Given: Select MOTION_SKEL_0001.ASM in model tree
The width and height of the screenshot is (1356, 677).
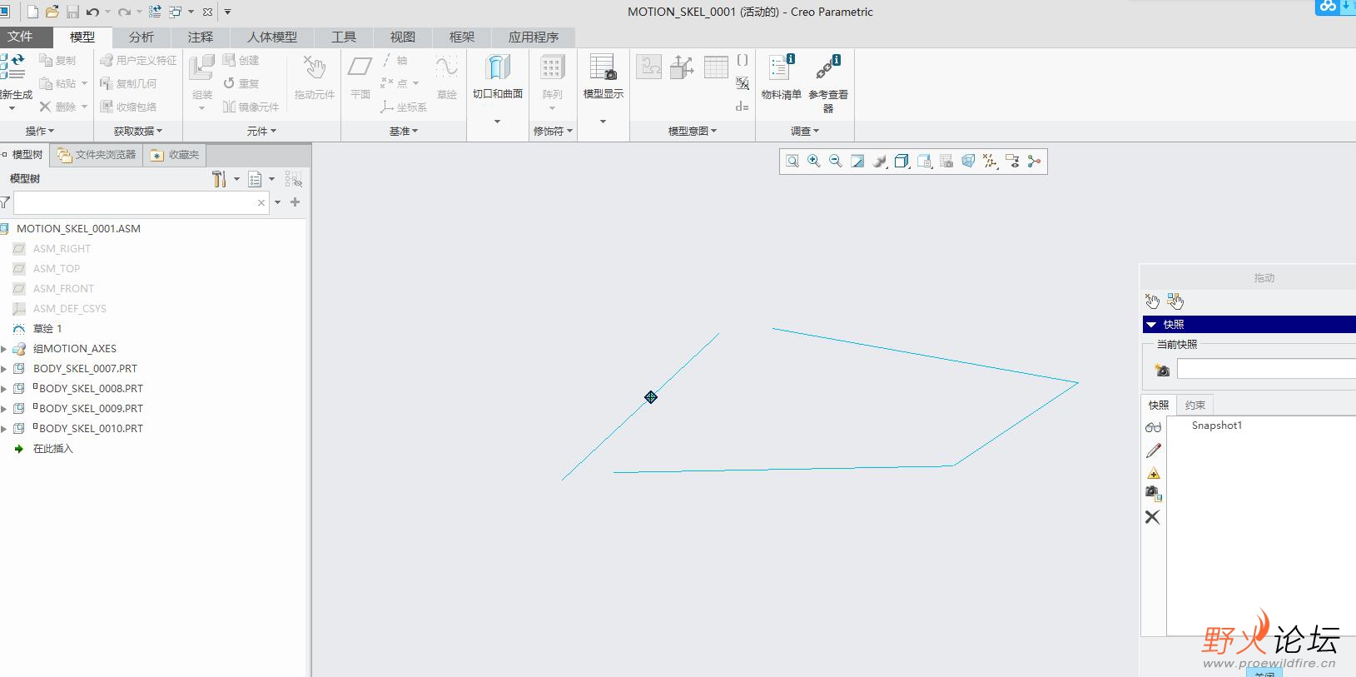Looking at the screenshot, I should point(78,229).
